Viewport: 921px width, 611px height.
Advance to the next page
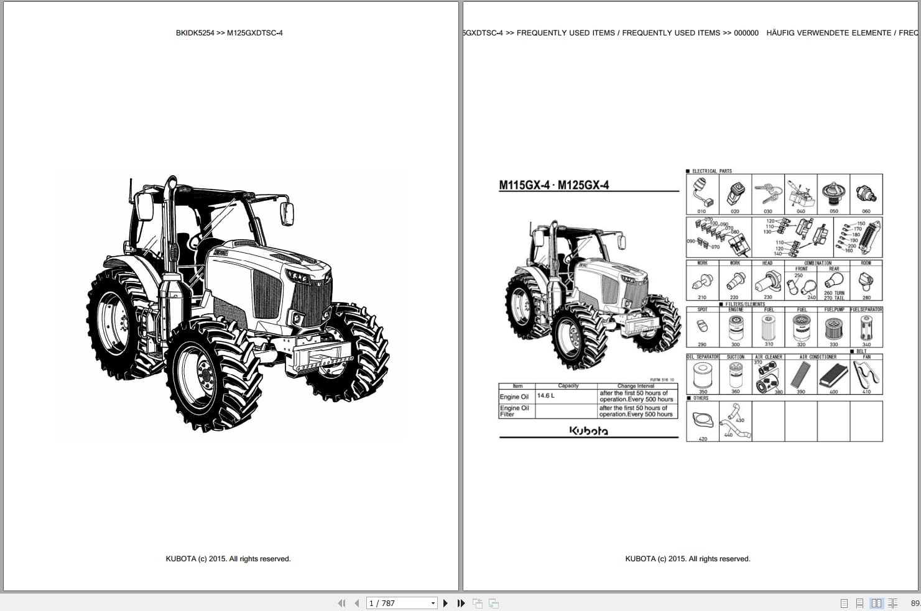[x=445, y=603]
